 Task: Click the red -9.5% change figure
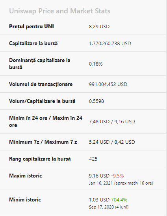tap(117, 176)
